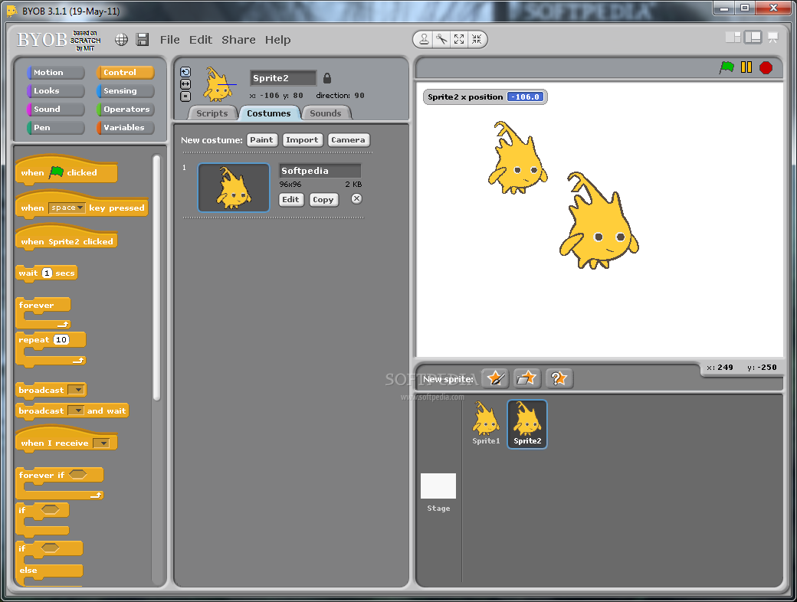The image size is (797, 602).
Task: Open the Sound blocks category
Action: click(55, 110)
